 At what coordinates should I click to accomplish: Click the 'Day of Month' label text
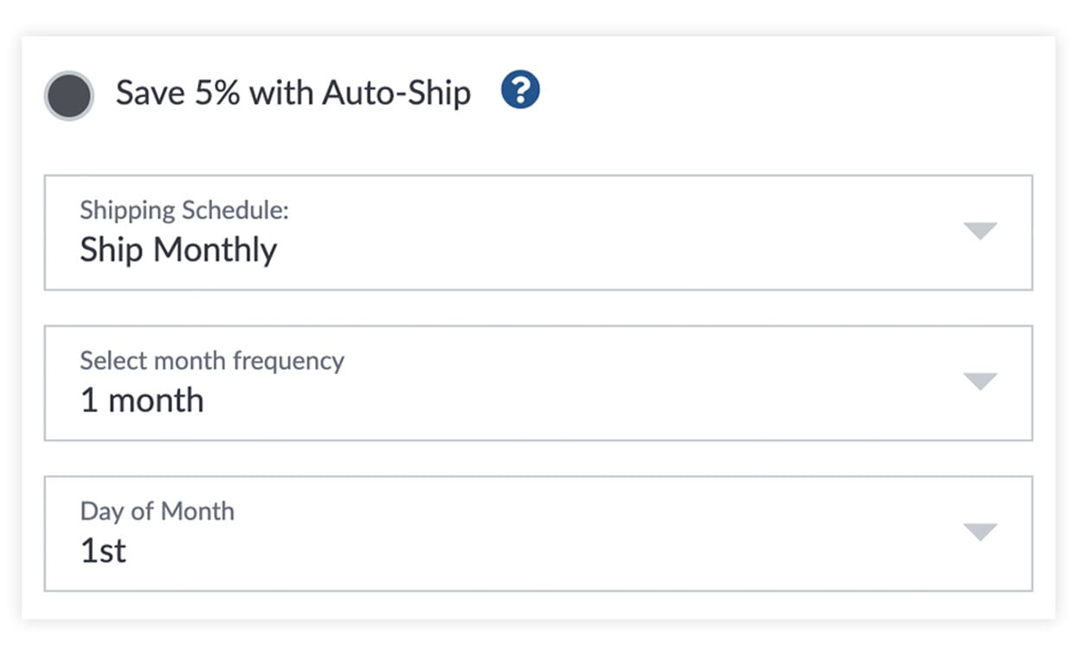pos(157,511)
